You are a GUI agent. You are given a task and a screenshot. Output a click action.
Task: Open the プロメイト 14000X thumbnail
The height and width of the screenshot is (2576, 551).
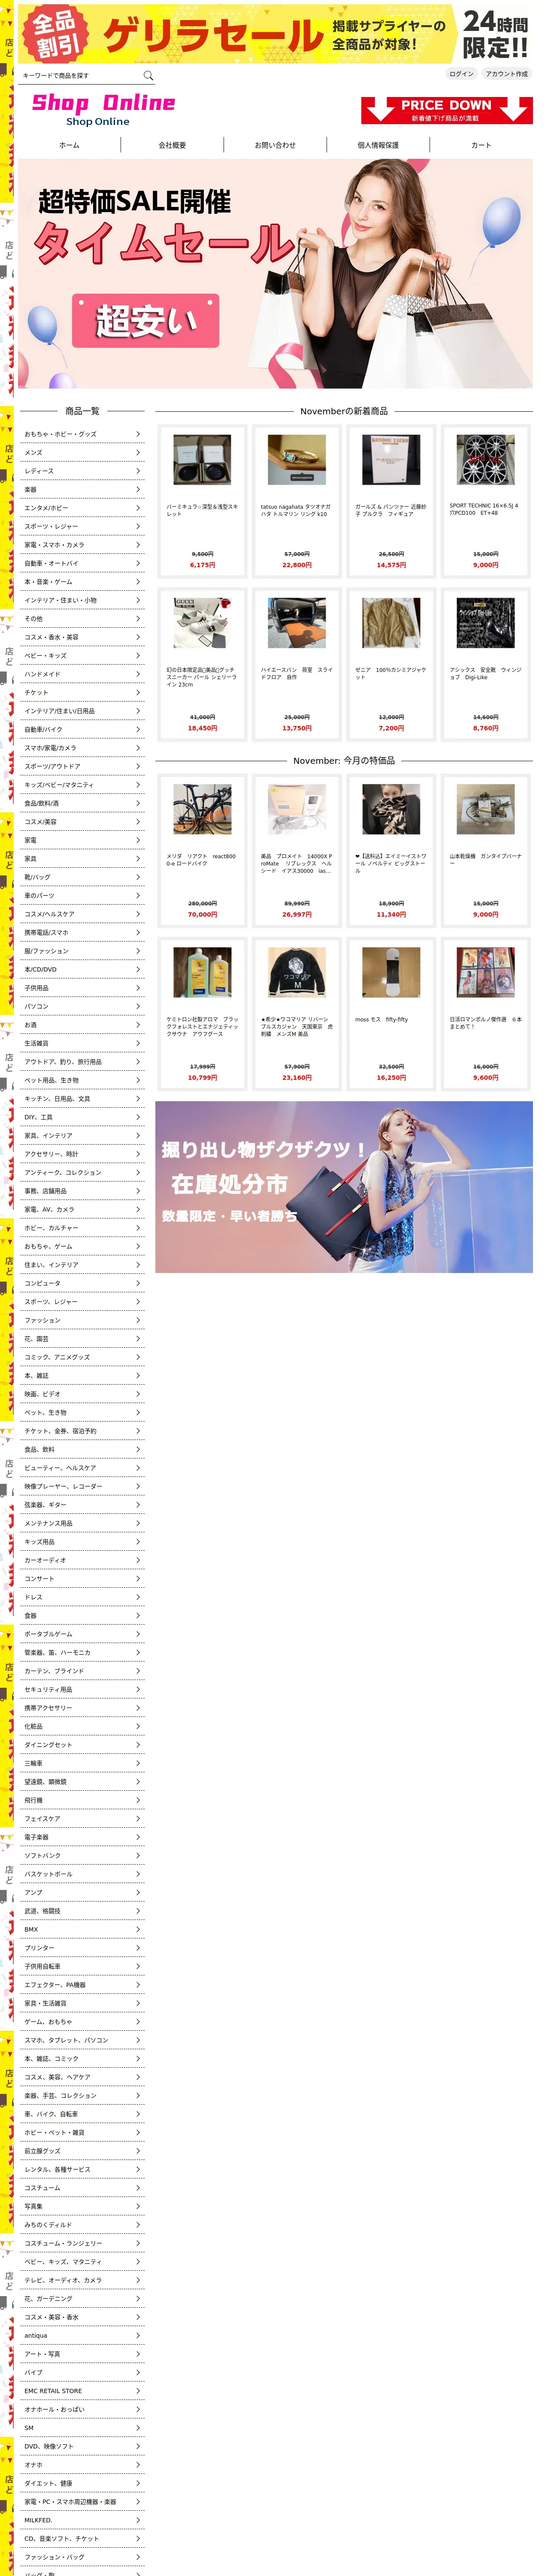click(296, 809)
